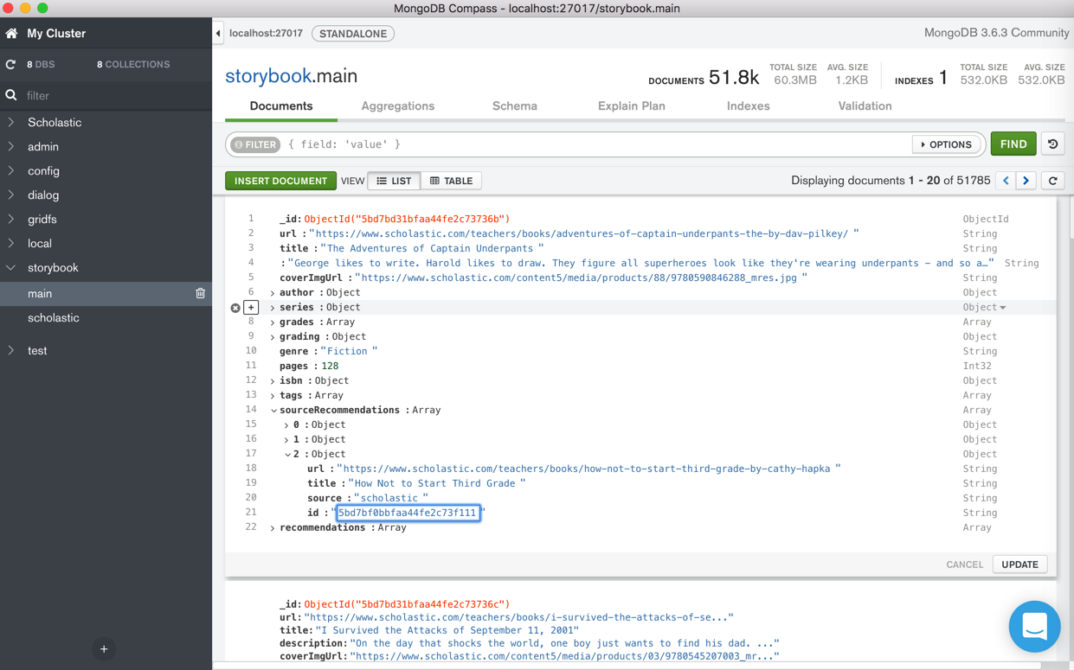Image resolution: width=1074 pixels, height=670 pixels.
Task: Focus the query filter input
Action: [597, 144]
